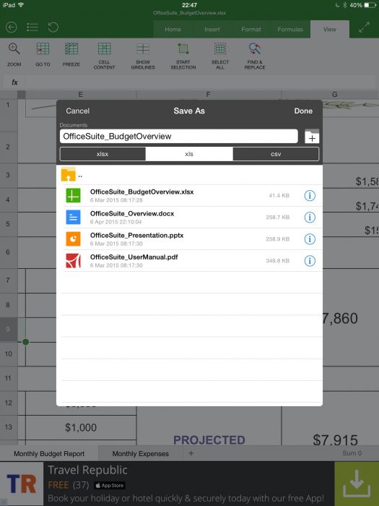The height and width of the screenshot is (506, 379).
Task: Choose the xlsx format option
Action: (103, 154)
